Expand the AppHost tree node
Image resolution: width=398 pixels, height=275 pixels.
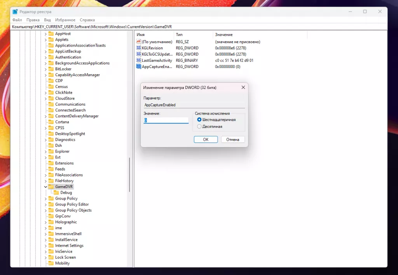pyautogui.click(x=46, y=34)
